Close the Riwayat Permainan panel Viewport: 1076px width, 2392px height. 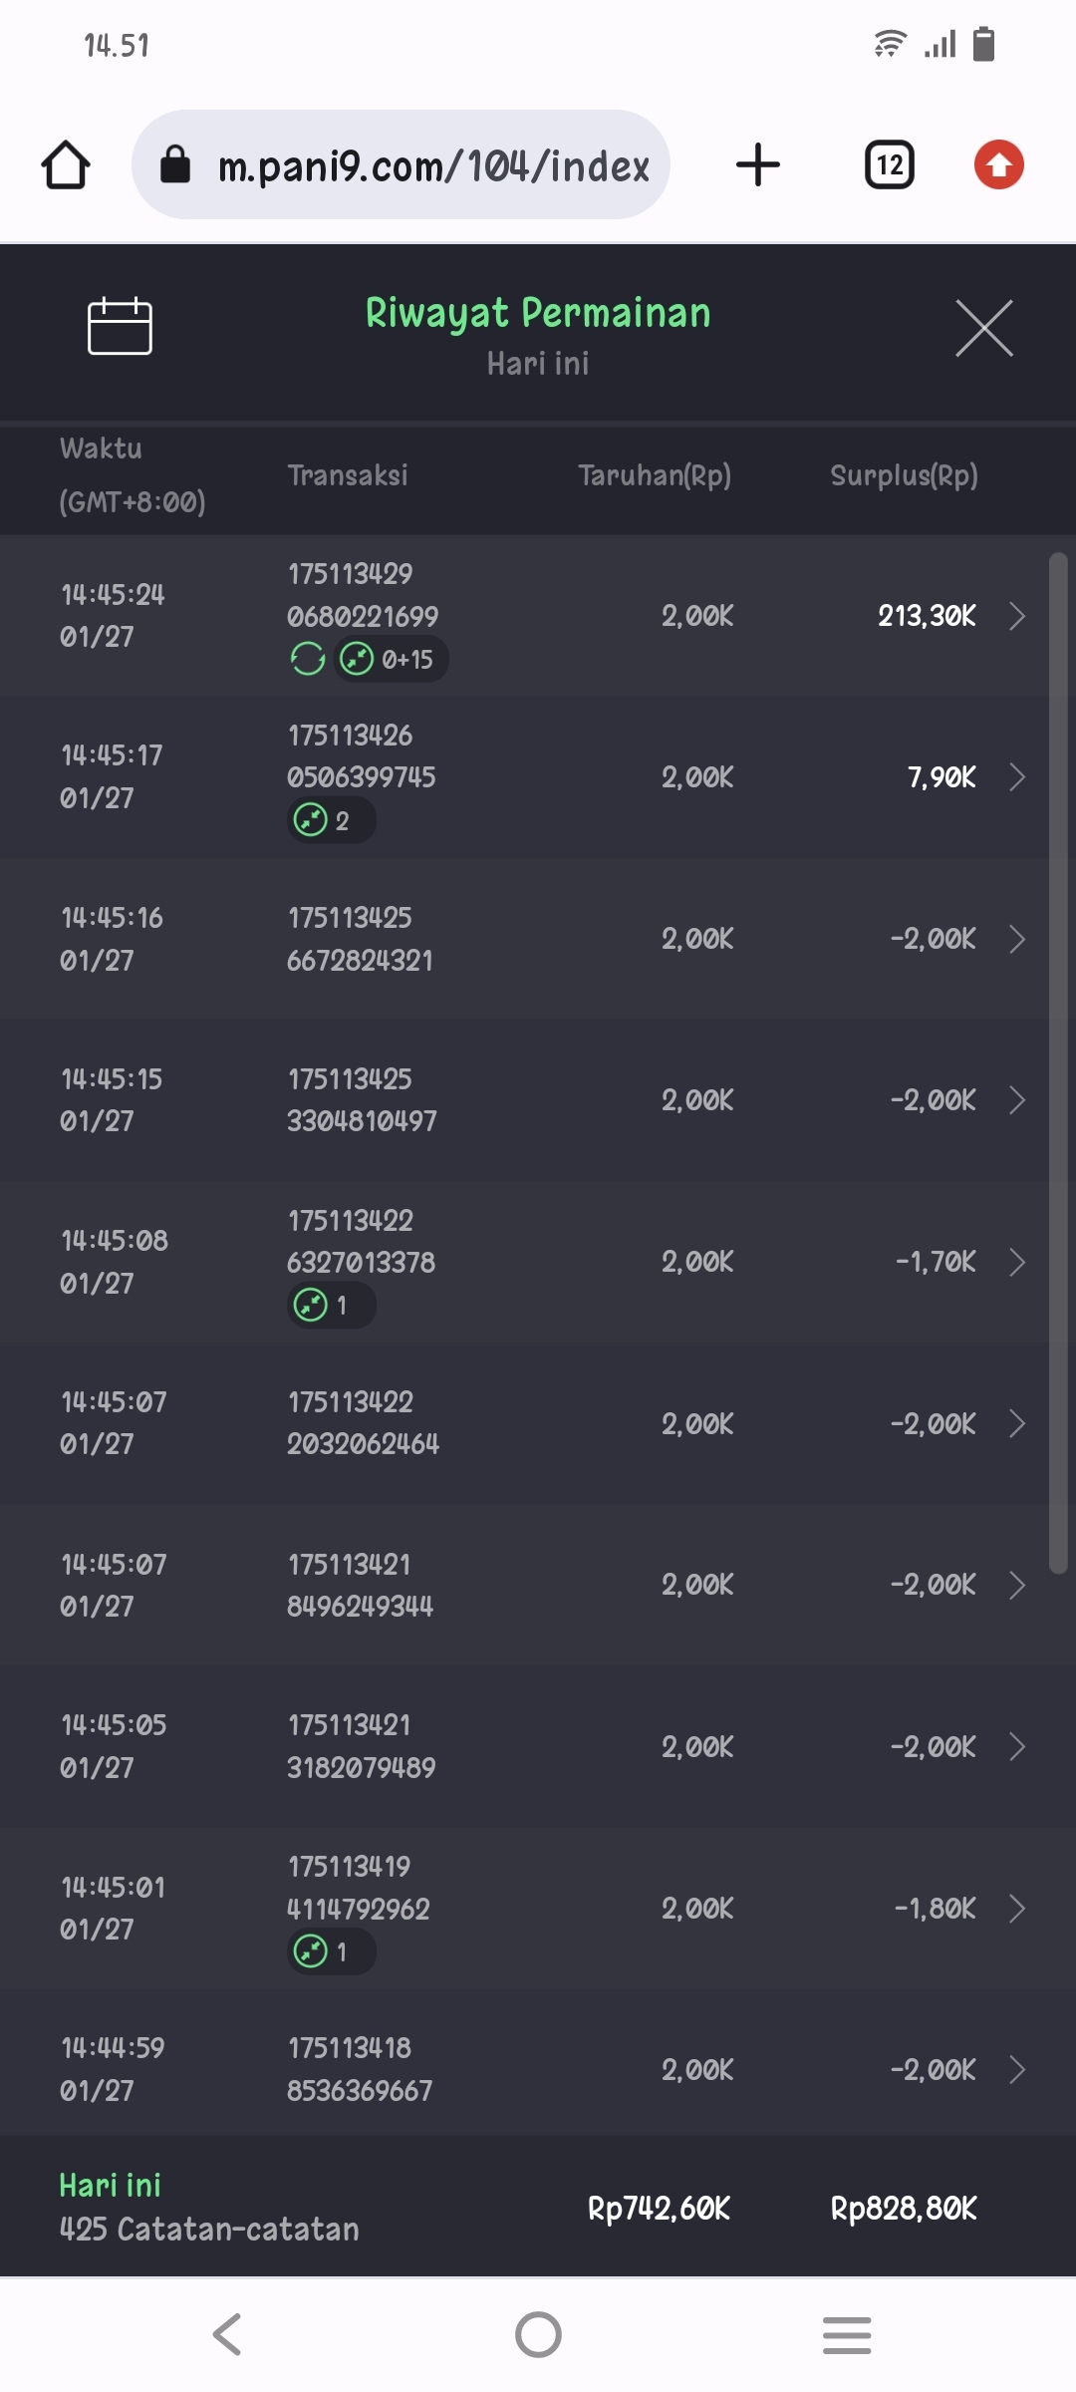pyautogui.click(x=984, y=328)
